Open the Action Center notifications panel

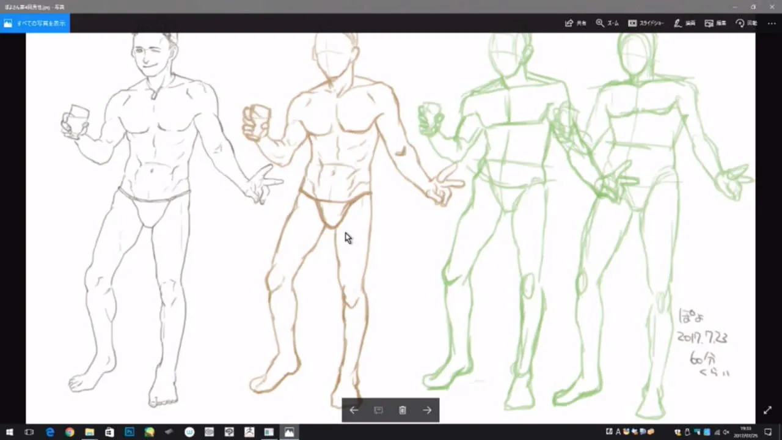tap(769, 432)
